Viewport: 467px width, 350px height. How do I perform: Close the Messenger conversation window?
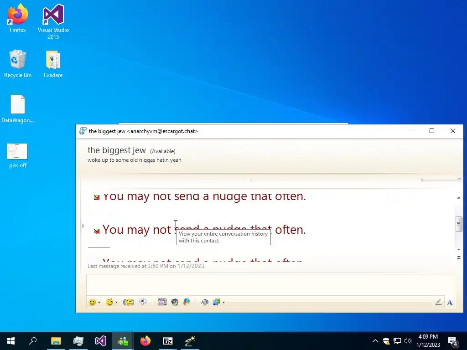[x=453, y=131]
